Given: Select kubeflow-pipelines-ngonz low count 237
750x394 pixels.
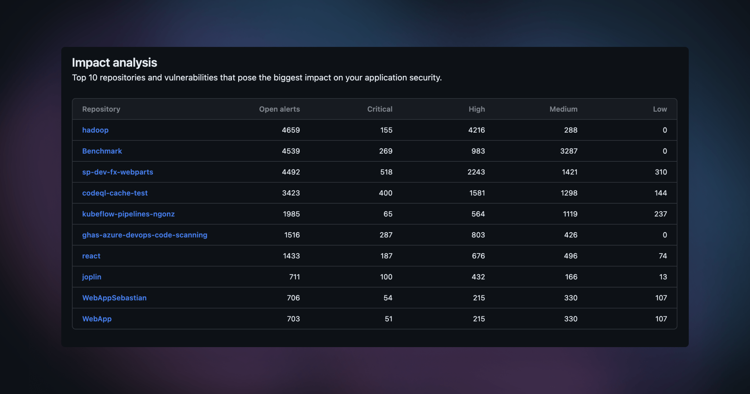Looking at the screenshot, I should 661,214.
